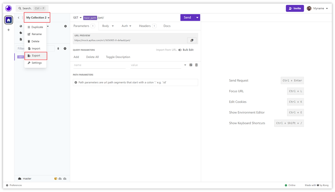Click the request Filter field
This screenshot has height=192, width=335.
pos(35,49)
